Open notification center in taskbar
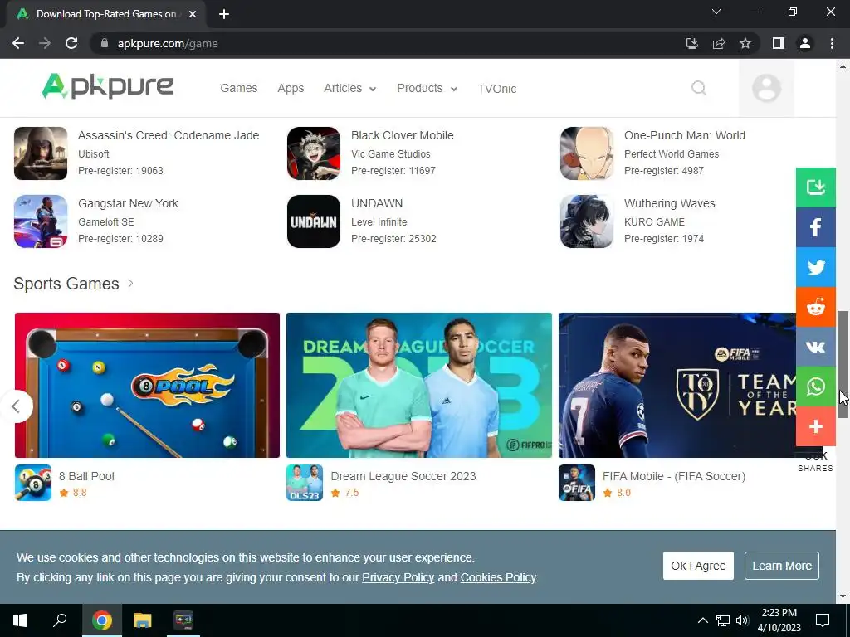Screen dimensions: 850x637 coord(823,620)
